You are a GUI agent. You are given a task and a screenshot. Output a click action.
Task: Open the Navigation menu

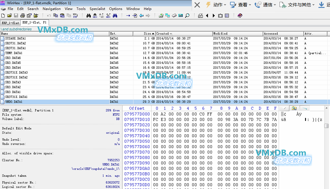[x=52, y=9]
